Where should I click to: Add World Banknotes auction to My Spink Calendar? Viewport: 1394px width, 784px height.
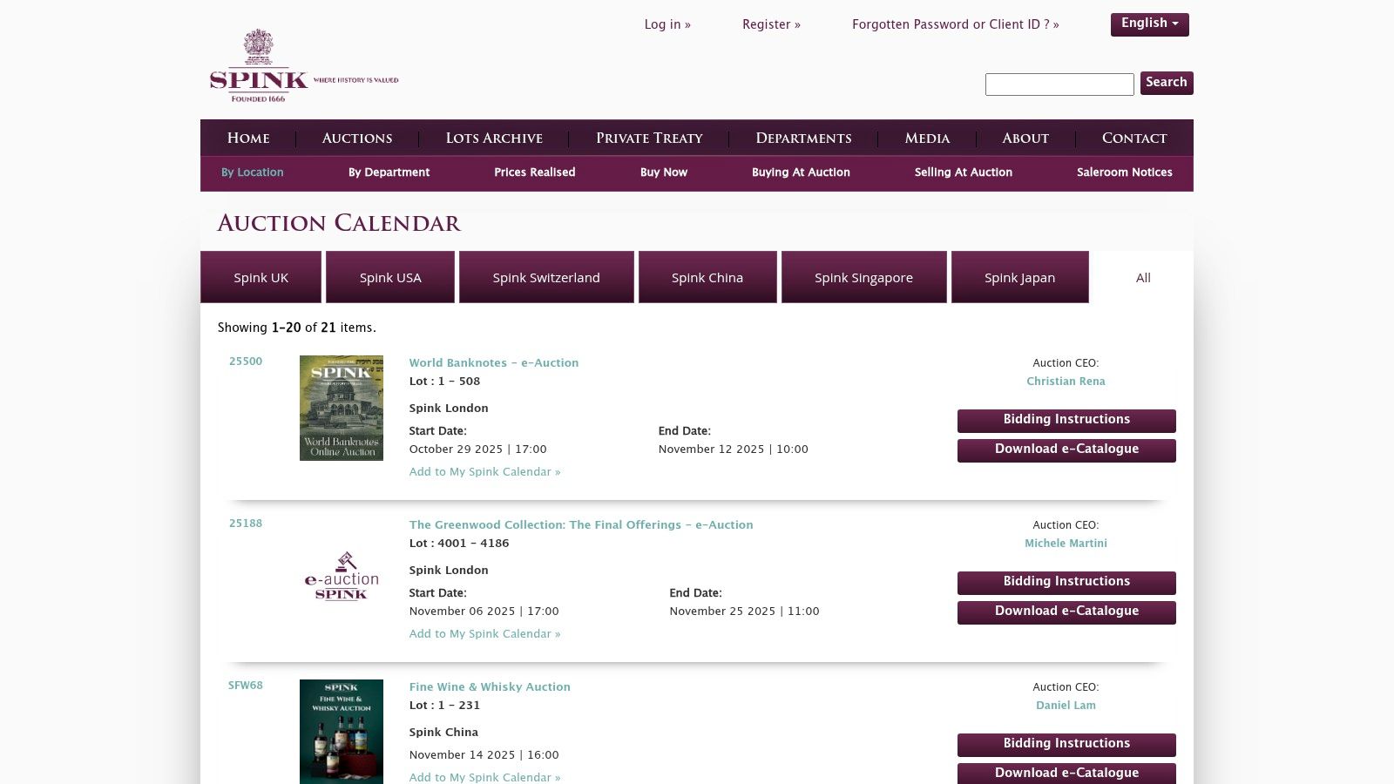click(485, 472)
